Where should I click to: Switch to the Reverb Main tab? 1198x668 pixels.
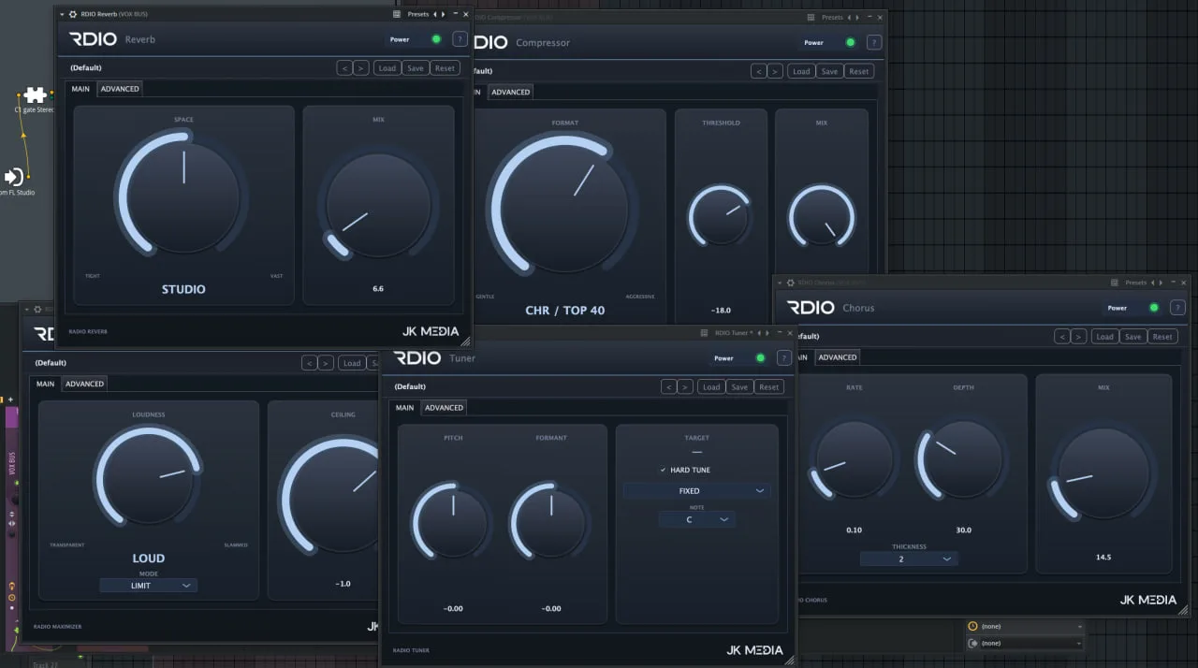pyautogui.click(x=80, y=89)
